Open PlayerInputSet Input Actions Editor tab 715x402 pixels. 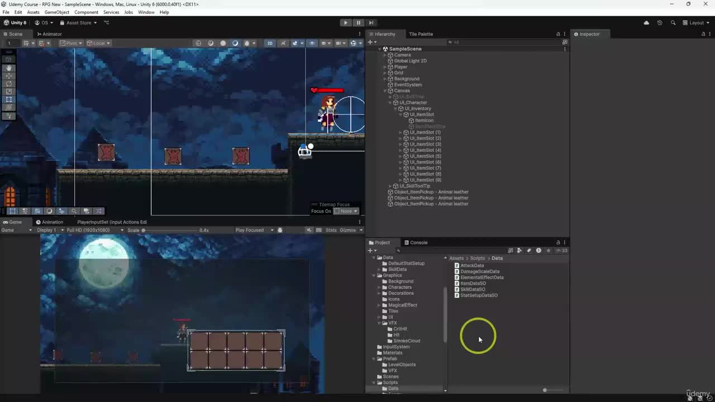pyautogui.click(x=112, y=222)
